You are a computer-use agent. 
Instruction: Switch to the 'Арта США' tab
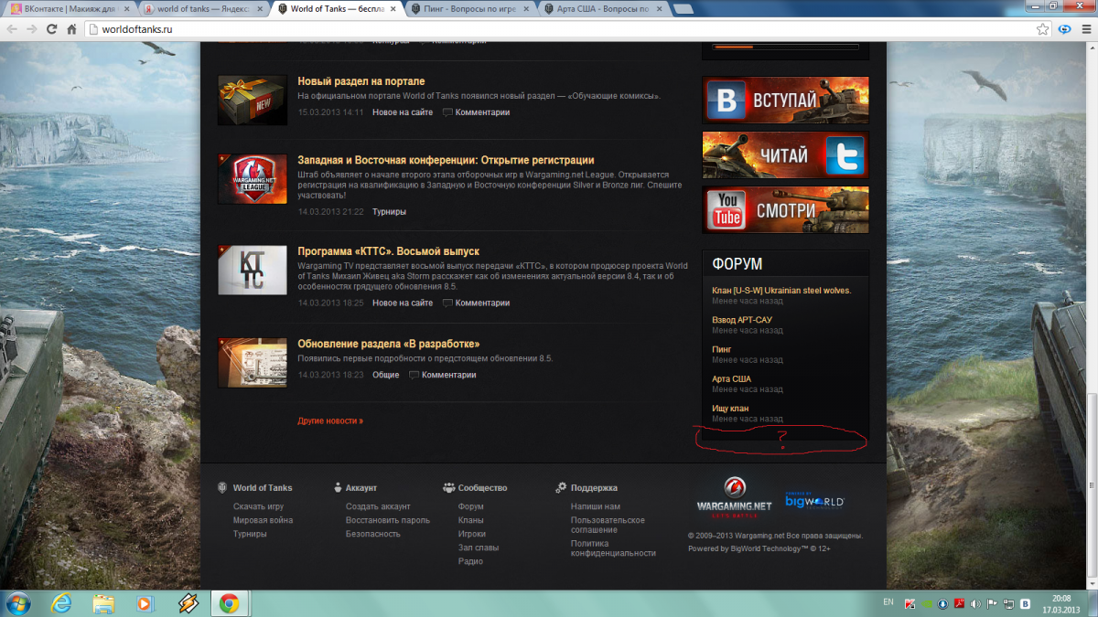click(604, 8)
